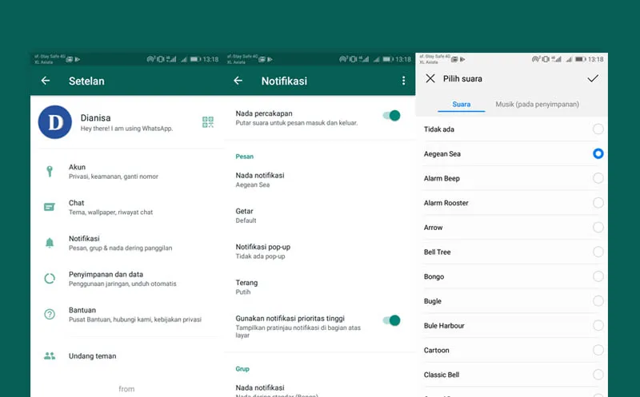Tap Undang teman to invite friends
This screenshot has height=397, width=640.
click(92, 356)
